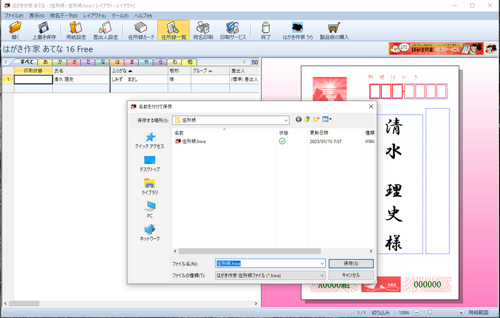Click the キャンセル button
The height and width of the screenshot is (318, 500).
351,275
